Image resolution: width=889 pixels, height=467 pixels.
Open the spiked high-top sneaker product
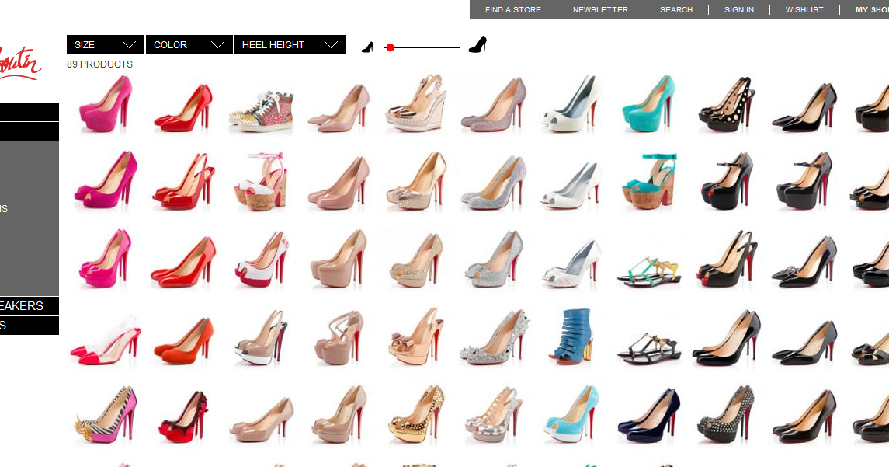[262, 110]
